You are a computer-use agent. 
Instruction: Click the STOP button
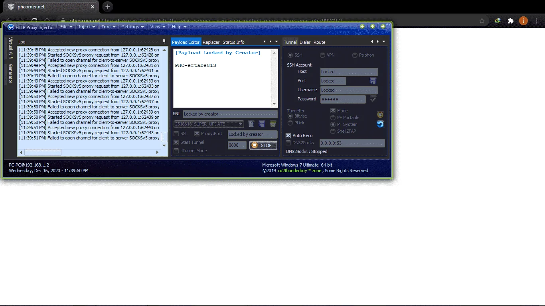pyautogui.click(x=263, y=145)
